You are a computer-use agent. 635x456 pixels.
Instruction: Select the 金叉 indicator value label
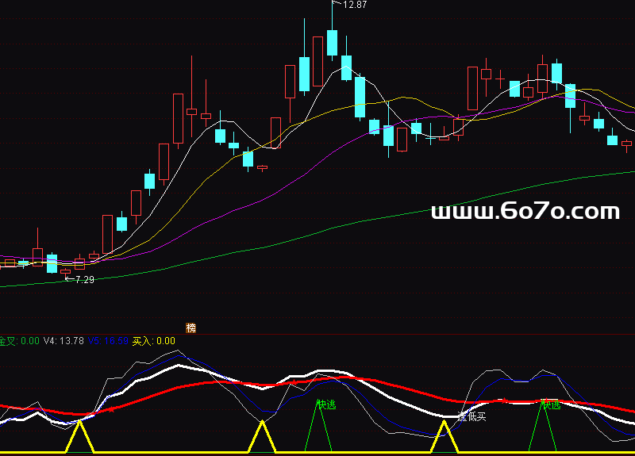[x=19, y=341]
